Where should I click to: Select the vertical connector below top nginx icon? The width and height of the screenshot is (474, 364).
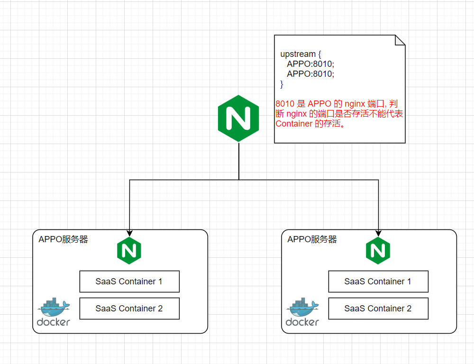(239, 161)
